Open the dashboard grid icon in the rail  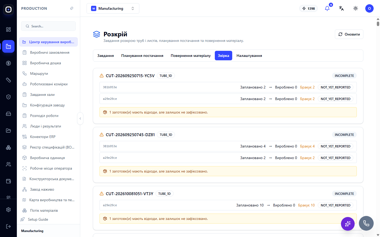pyautogui.click(x=8, y=29)
